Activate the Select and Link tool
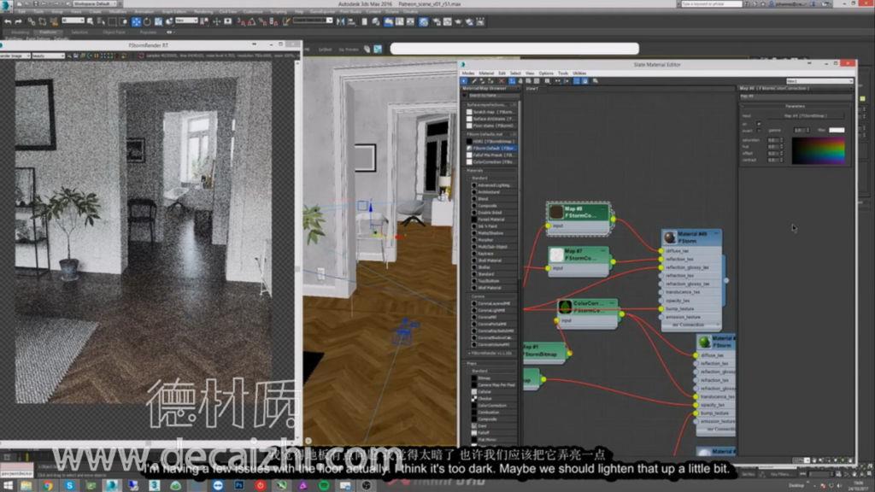This screenshot has width=875, height=492. (x=32, y=21)
